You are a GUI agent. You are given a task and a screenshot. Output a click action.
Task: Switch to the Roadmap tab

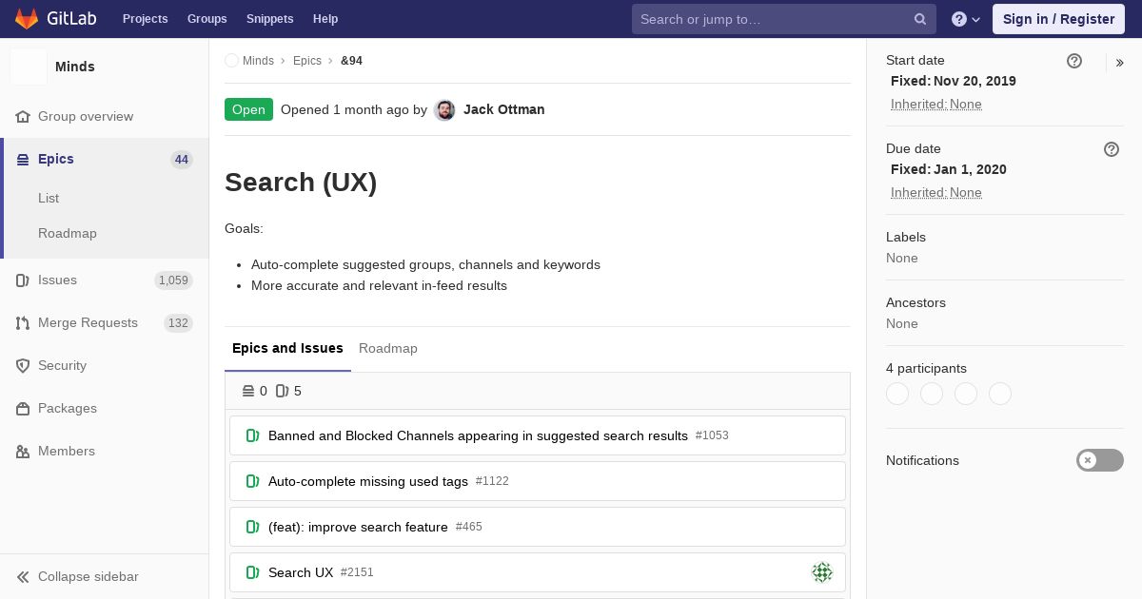tap(388, 349)
